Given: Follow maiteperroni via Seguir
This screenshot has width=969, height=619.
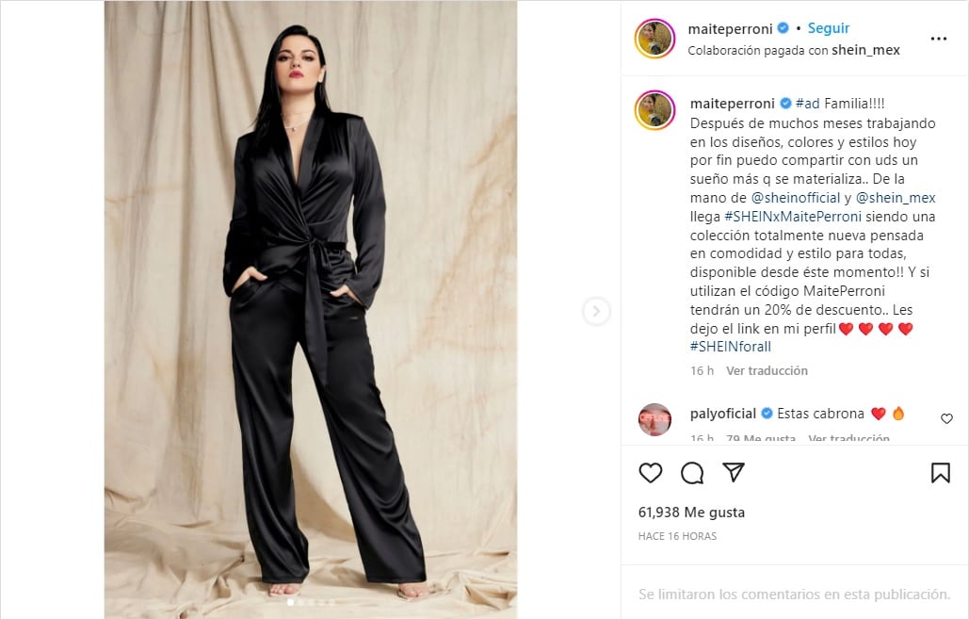Looking at the screenshot, I should pos(829,28).
